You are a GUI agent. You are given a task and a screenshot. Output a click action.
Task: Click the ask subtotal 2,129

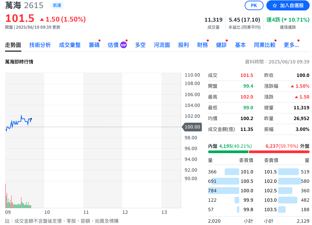coord(303,221)
